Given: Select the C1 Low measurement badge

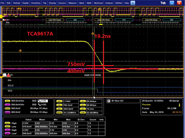Looking at the screenshot, I should [x=7, y=127].
